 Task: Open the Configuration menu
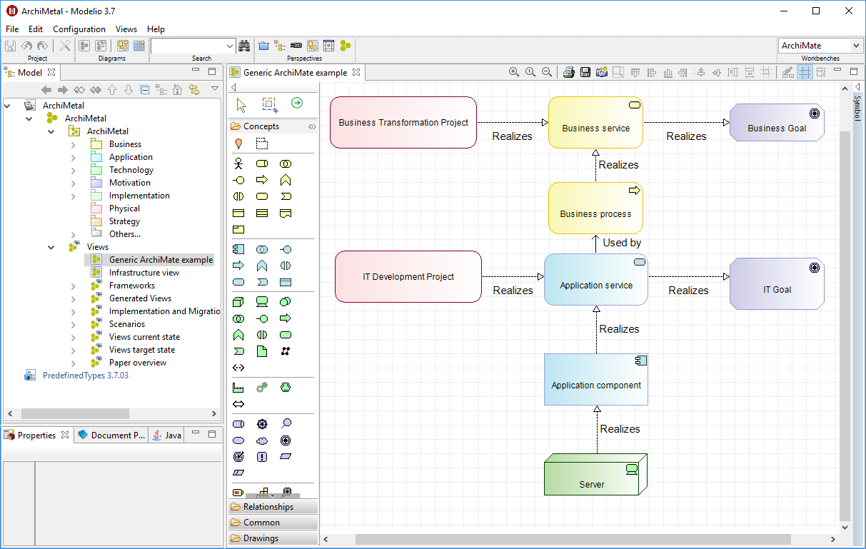(x=79, y=29)
